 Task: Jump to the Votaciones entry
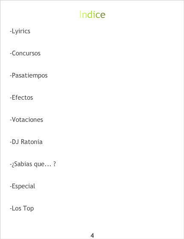click(26, 120)
